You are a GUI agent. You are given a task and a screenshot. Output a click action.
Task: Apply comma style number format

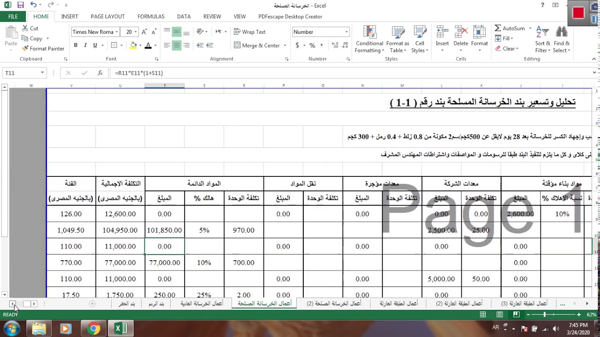tap(322, 45)
